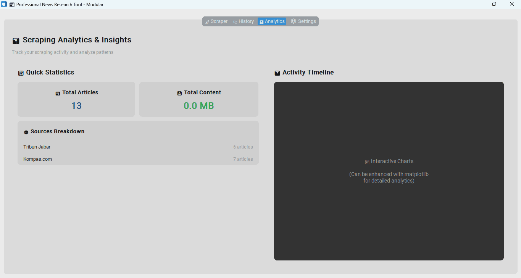
Task: Click the gear icon on the Settings tab
Action: [293, 21]
